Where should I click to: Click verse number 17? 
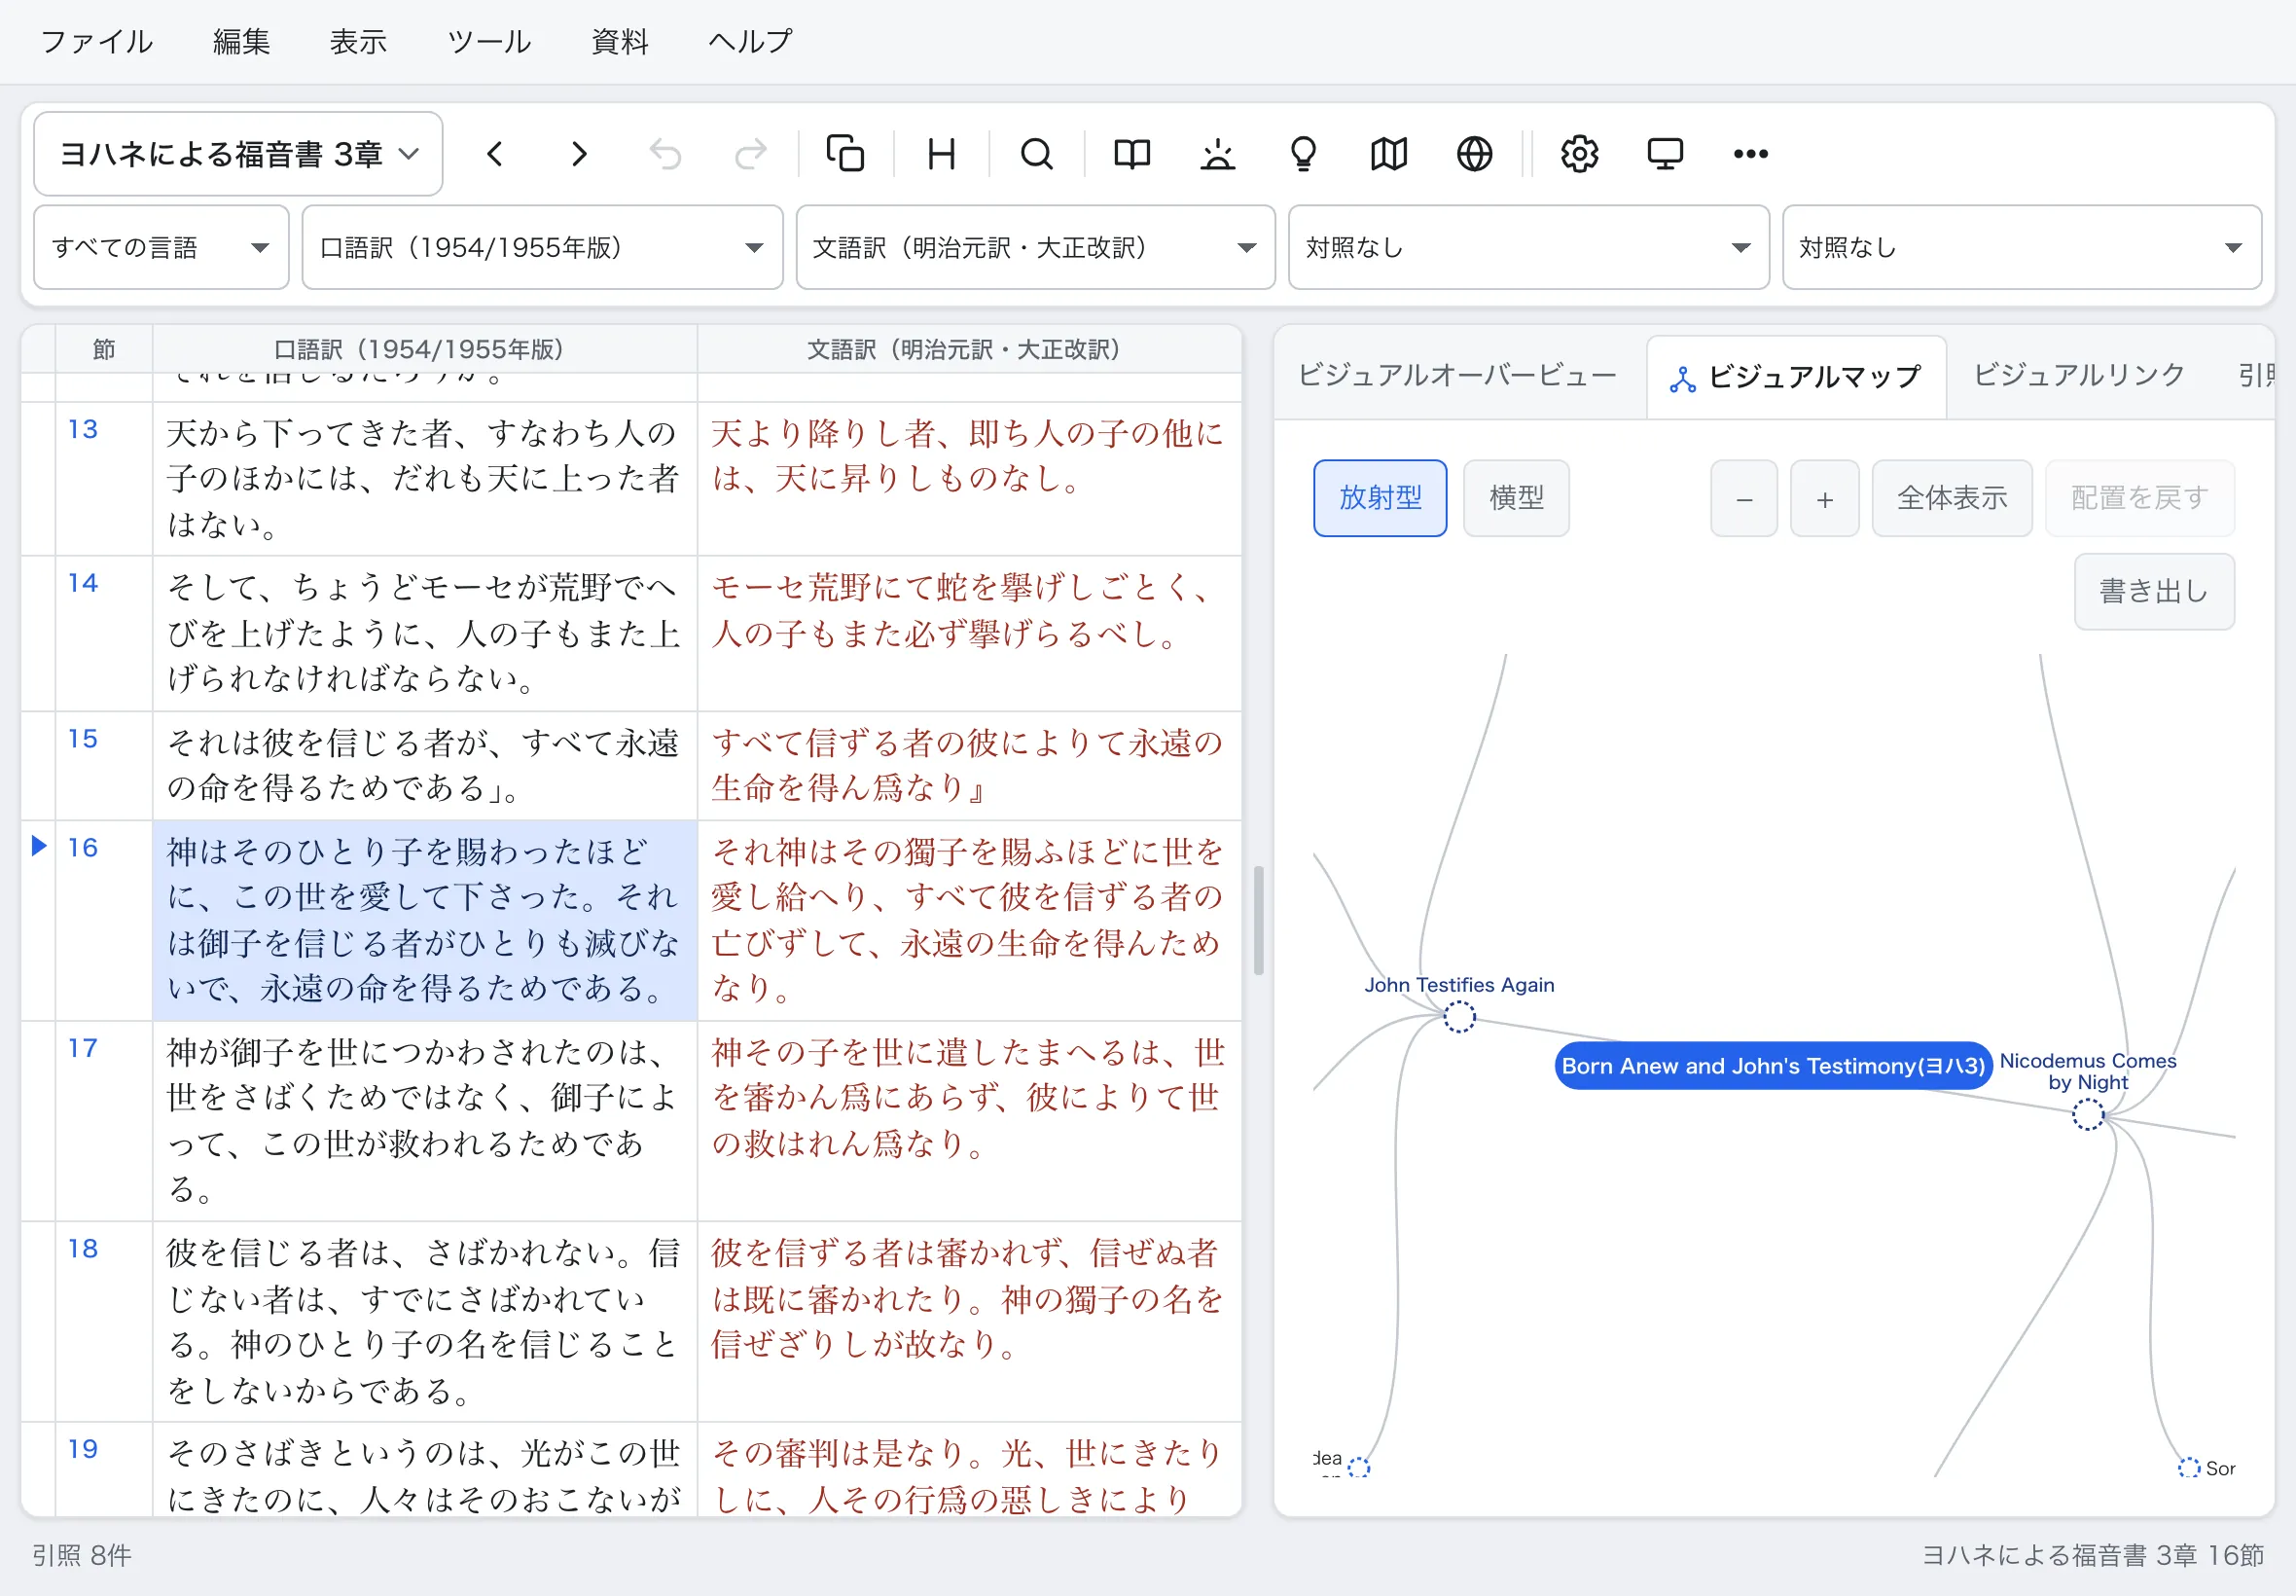[83, 1048]
